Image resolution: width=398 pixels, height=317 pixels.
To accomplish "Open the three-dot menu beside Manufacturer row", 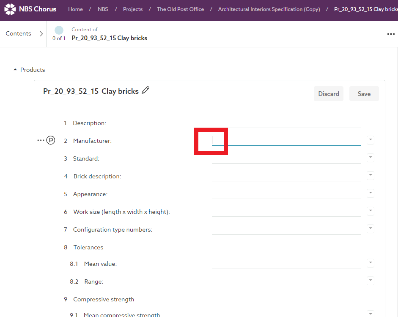I will [41, 140].
